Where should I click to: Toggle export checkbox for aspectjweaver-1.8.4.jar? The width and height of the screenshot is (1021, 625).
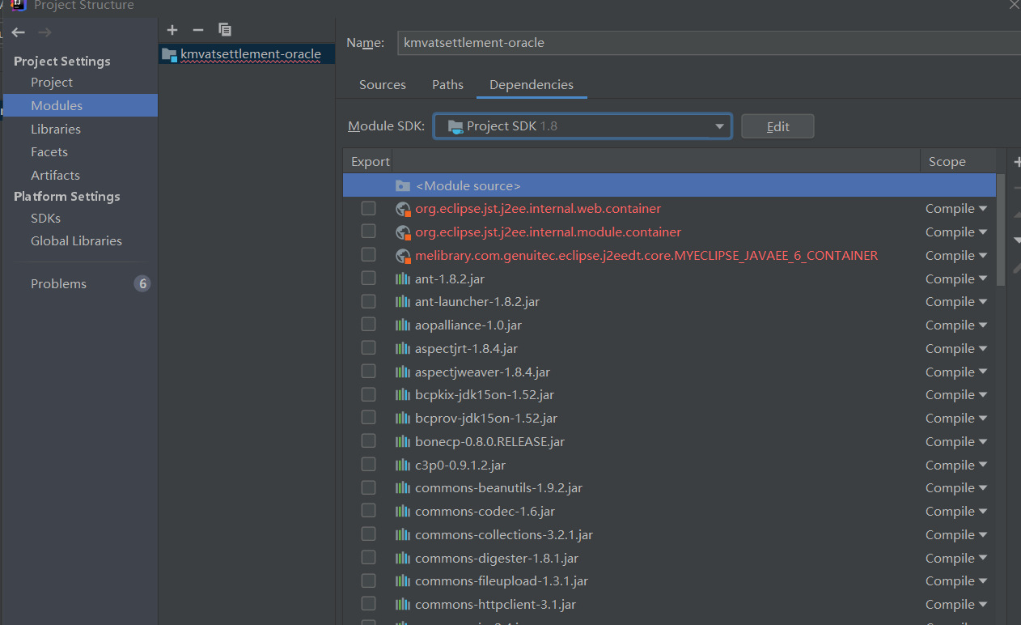pos(368,371)
